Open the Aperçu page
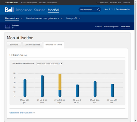Image resolution: width=137 pixels, height=122 pixels. 98,27
